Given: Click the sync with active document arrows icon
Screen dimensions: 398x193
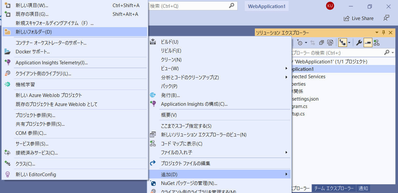Looking at the screenshot, I should (313, 43).
